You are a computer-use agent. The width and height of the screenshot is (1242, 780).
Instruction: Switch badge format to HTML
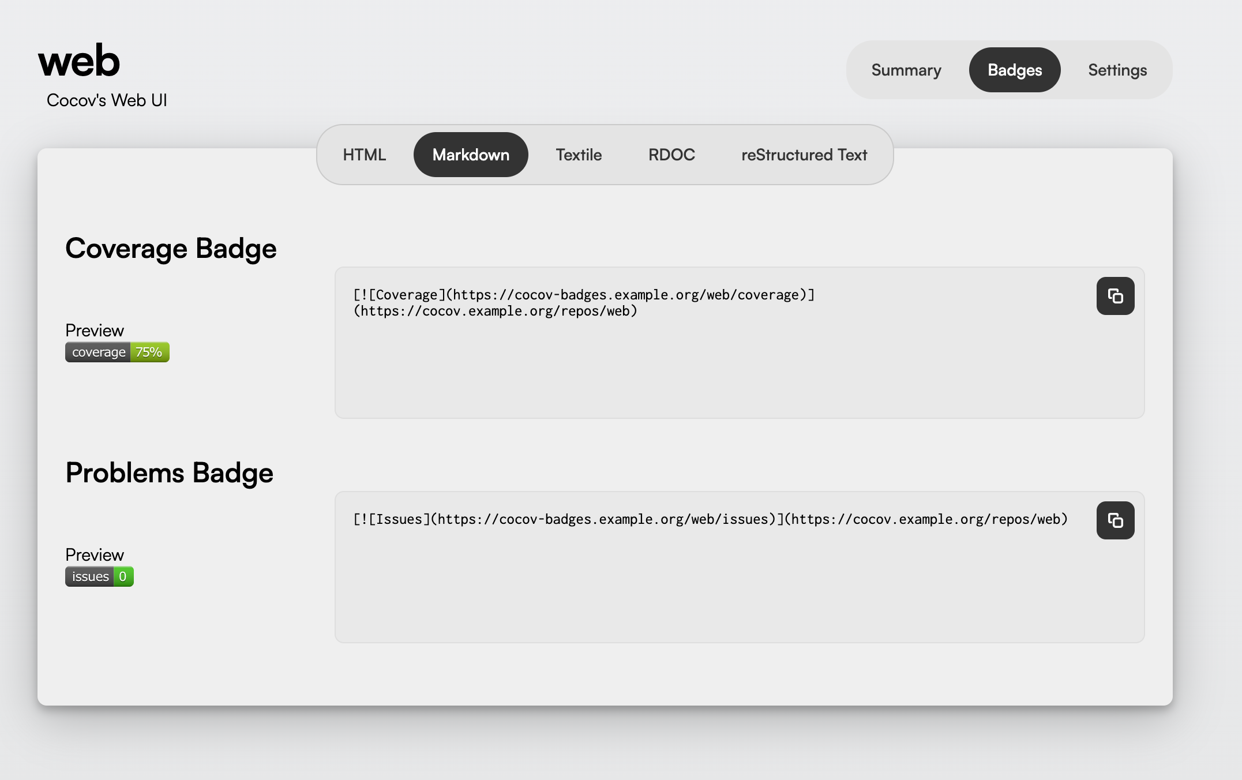click(365, 155)
